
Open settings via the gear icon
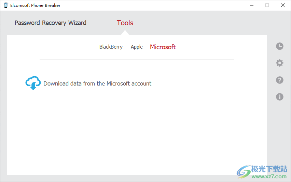[x=279, y=63]
